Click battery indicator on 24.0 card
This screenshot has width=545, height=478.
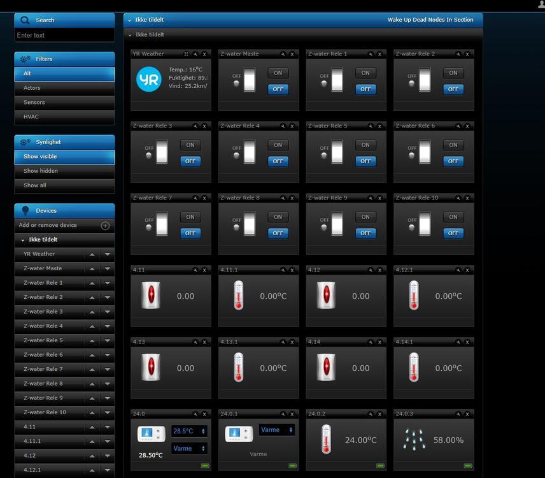[x=205, y=465]
